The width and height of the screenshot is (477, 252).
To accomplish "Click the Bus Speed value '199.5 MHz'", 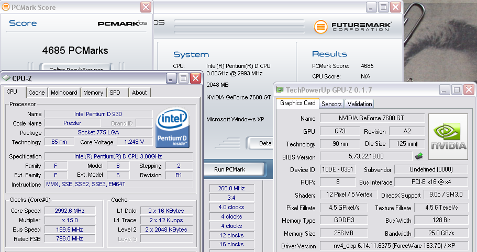I will pyautogui.click(x=70, y=230).
